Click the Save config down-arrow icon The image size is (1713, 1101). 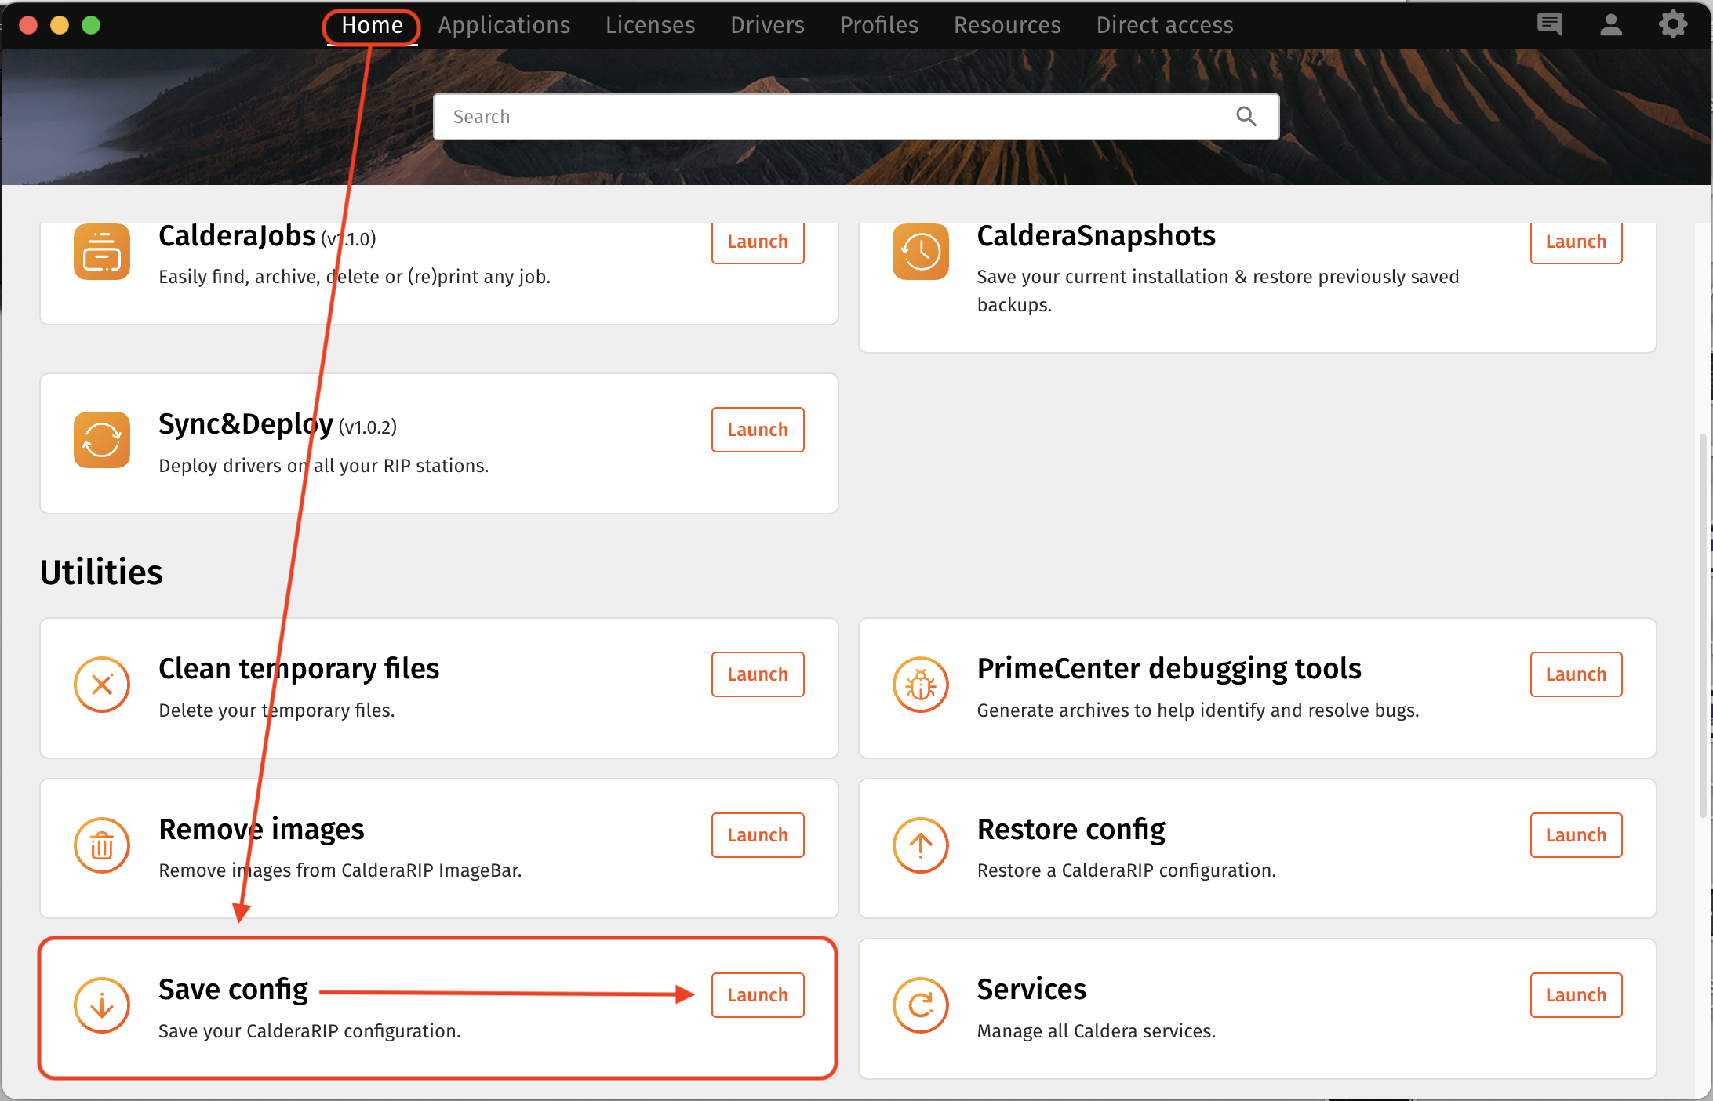point(102,1005)
